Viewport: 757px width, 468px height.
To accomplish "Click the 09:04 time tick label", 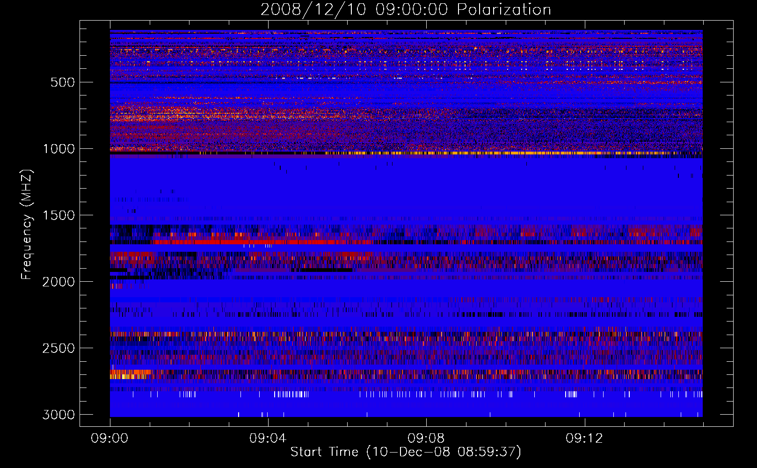I will (268, 439).
